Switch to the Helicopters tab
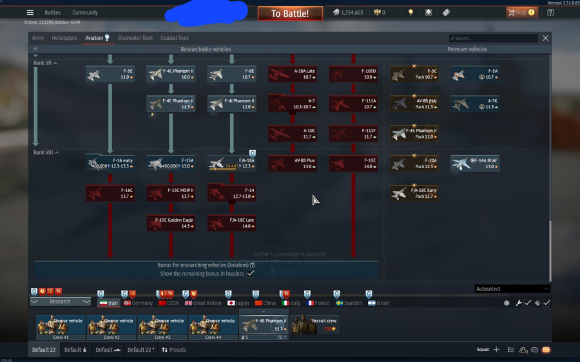The width and height of the screenshot is (580, 362). pyautogui.click(x=64, y=38)
